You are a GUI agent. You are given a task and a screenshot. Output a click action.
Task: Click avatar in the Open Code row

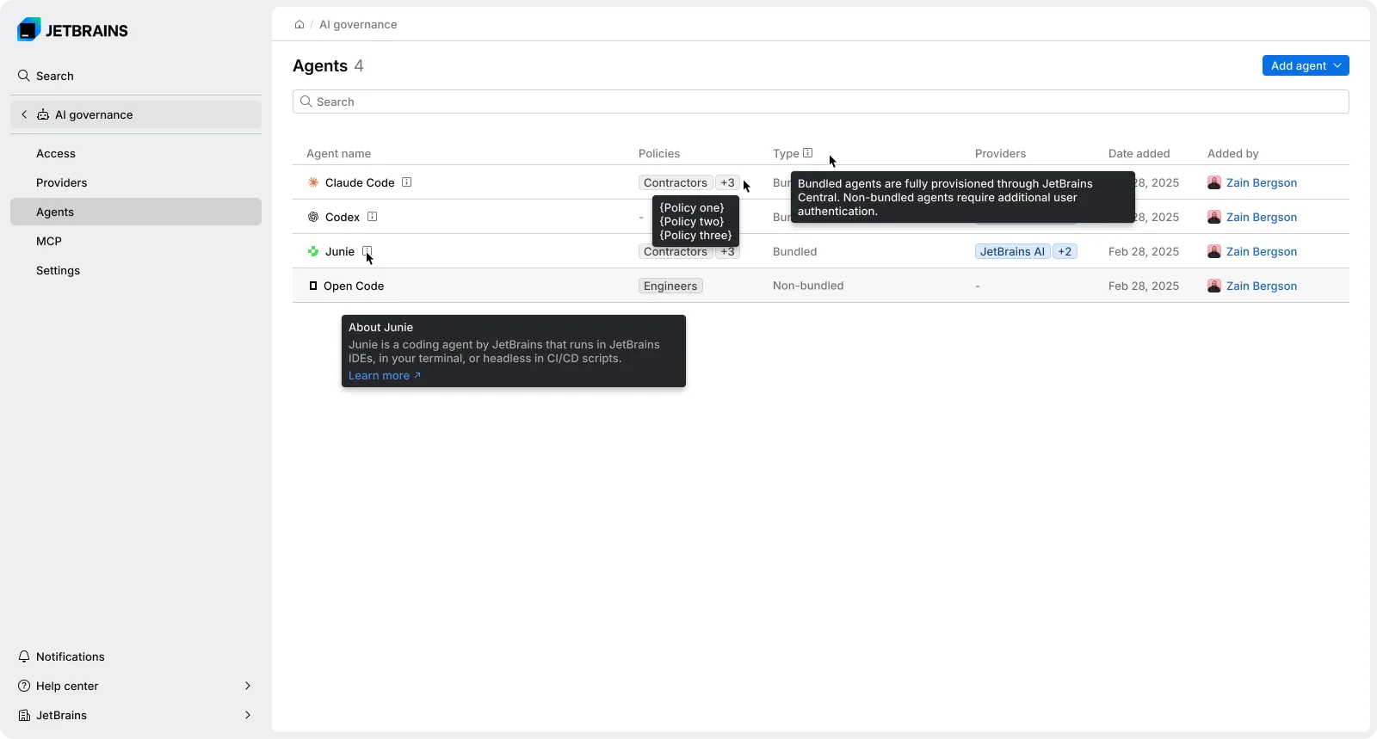(x=1214, y=286)
